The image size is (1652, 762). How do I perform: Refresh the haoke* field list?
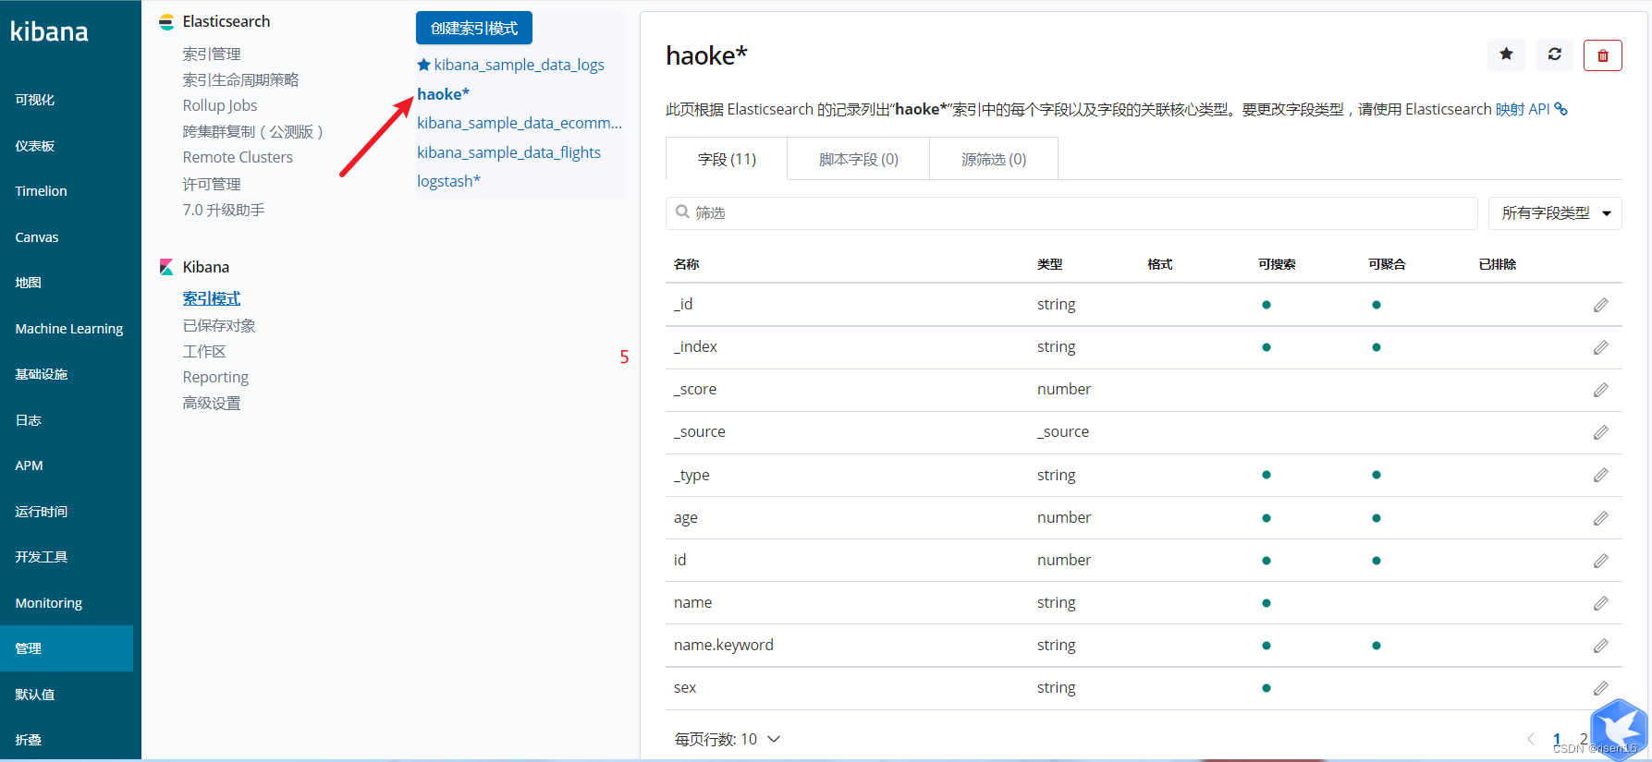[1555, 54]
